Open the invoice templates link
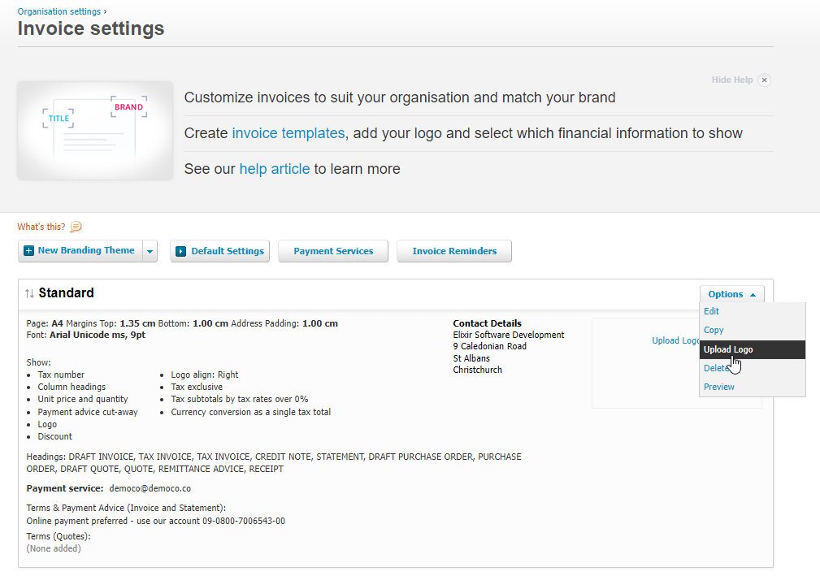820x576 pixels. coord(288,133)
